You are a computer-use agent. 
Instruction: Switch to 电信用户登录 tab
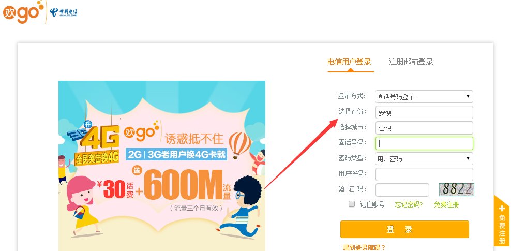coord(349,62)
